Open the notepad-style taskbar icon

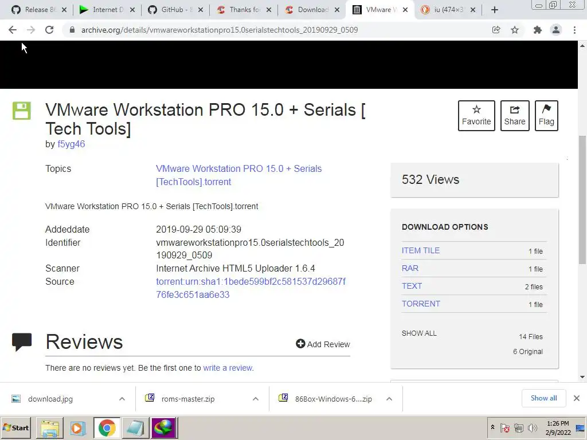[x=135, y=428]
